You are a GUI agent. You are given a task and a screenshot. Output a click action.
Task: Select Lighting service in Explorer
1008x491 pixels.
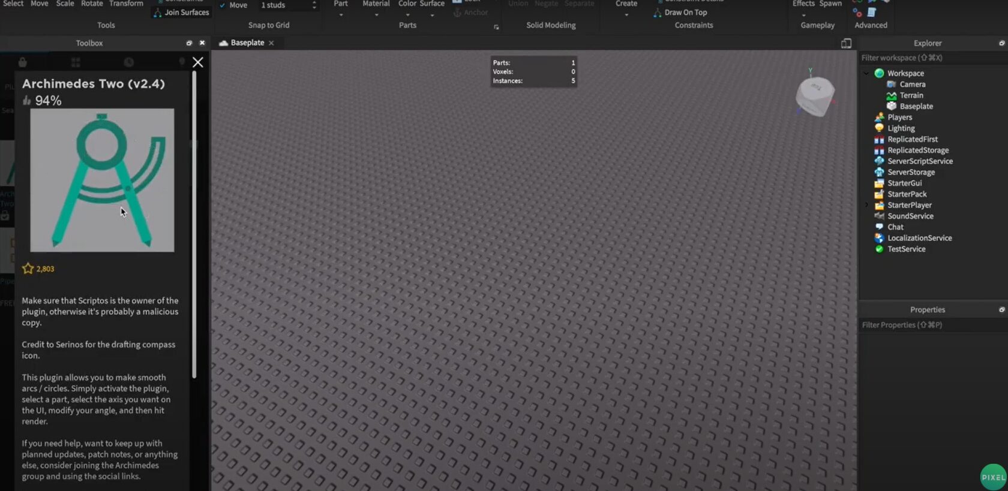point(901,128)
